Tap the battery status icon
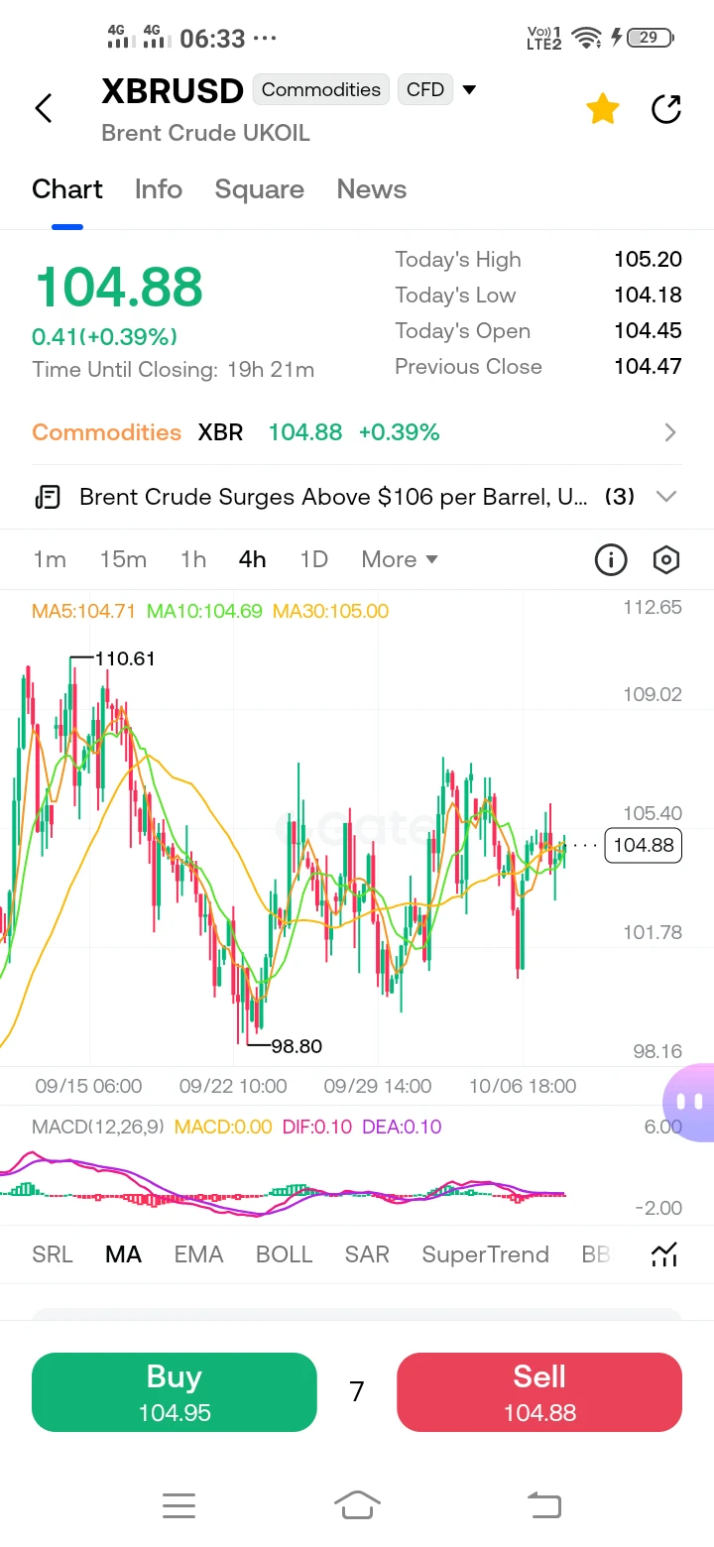The image size is (714, 1547). (x=652, y=38)
